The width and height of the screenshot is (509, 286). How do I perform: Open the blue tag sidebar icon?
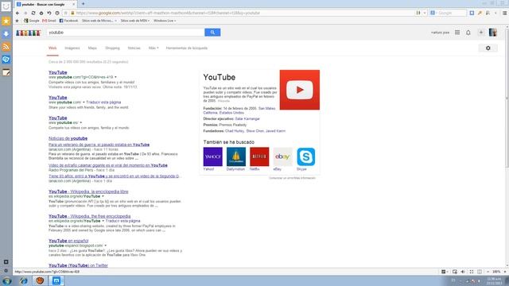[6, 60]
